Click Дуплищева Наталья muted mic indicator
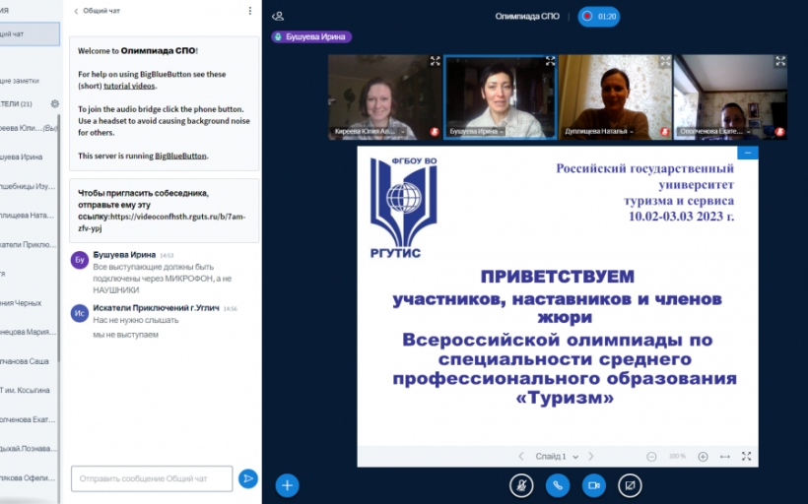808x504 pixels. (x=665, y=132)
